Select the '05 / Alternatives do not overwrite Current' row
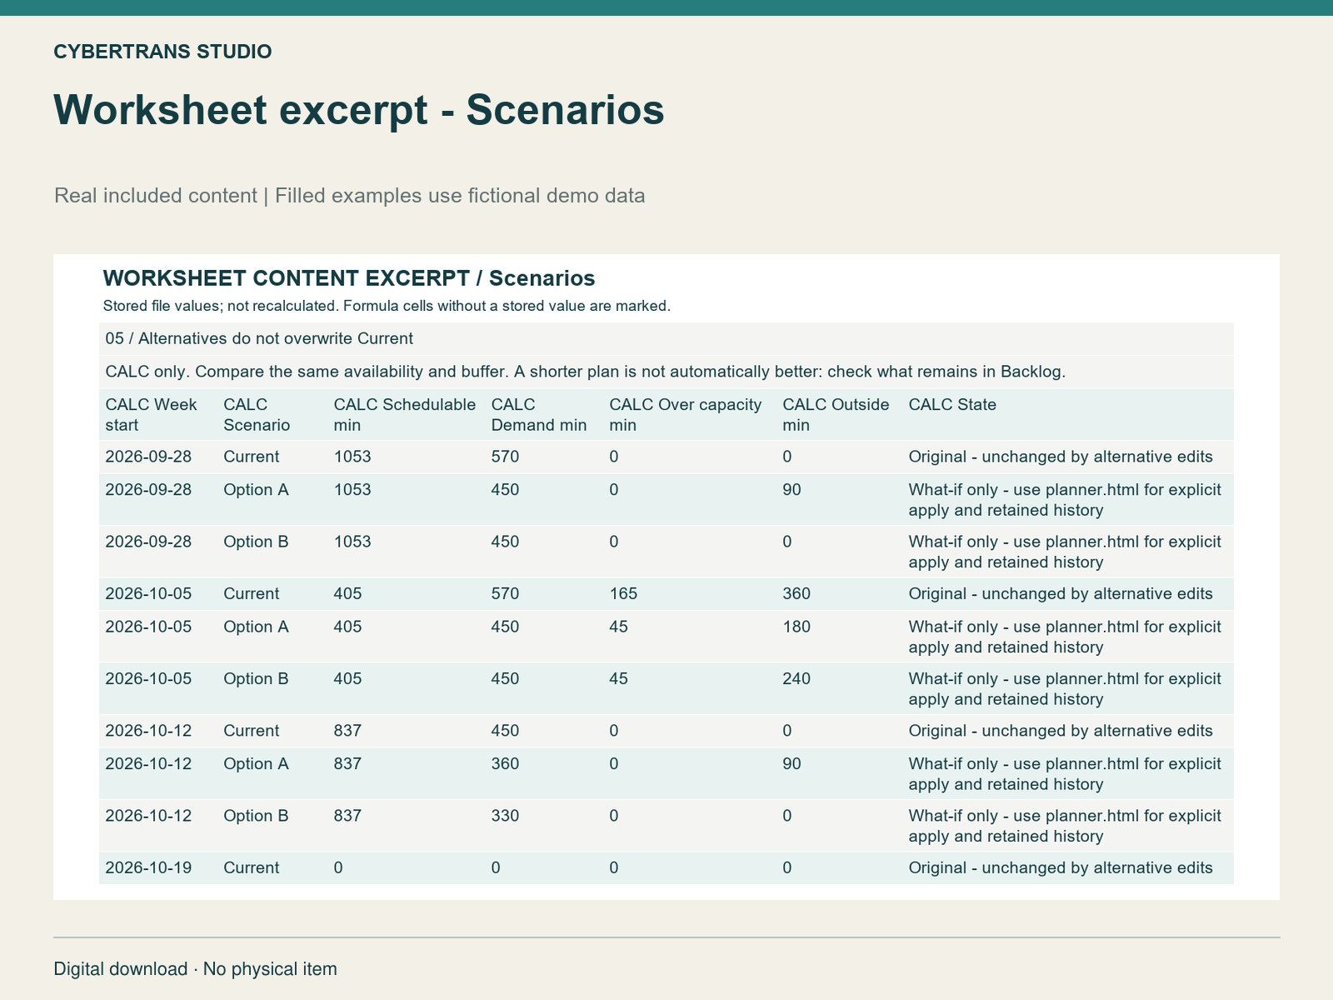 pyautogui.click(x=666, y=339)
